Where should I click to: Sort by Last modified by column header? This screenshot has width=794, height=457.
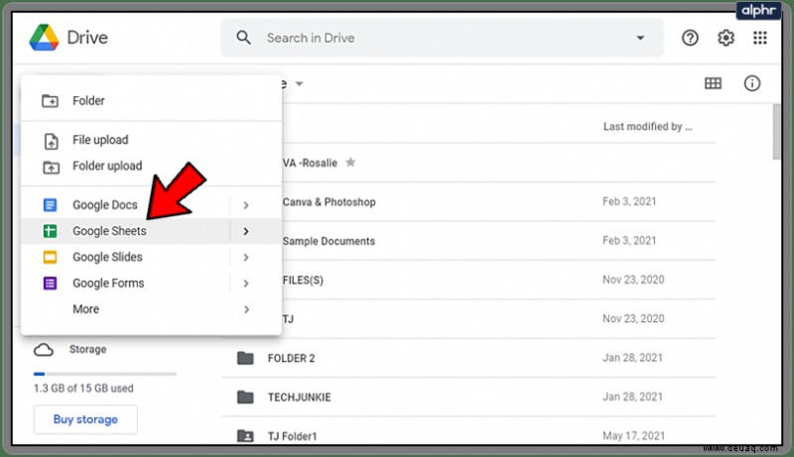[647, 126]
